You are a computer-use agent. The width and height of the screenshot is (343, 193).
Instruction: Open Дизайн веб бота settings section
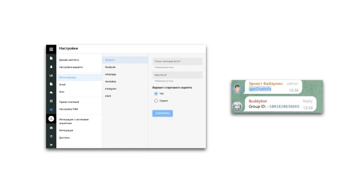[69, 60]
